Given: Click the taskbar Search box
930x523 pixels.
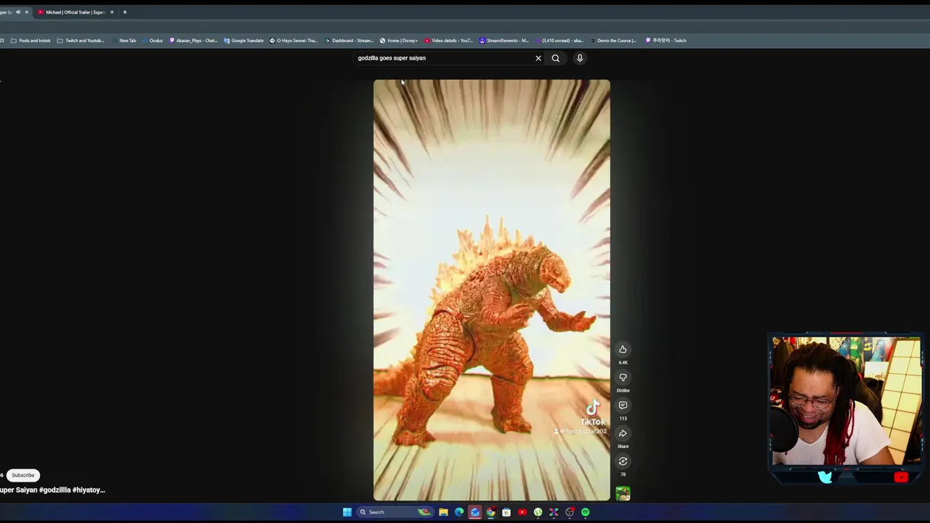Looking at the screenshot, I should pos(393,512).
